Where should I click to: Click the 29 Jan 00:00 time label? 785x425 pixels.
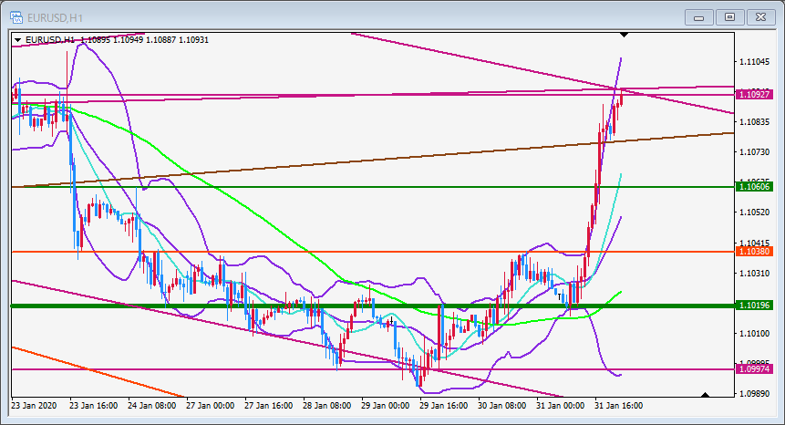pyautogui.click(x=386, y=406)
